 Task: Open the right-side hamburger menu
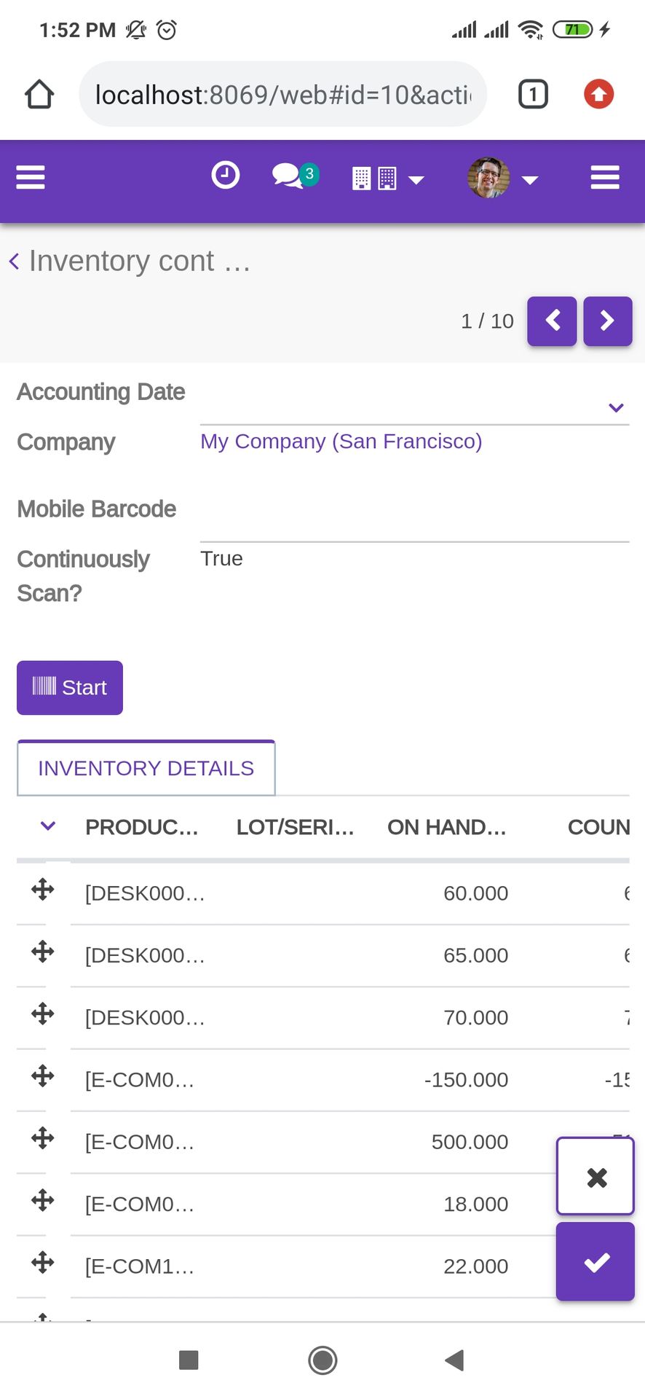point(604,177)
